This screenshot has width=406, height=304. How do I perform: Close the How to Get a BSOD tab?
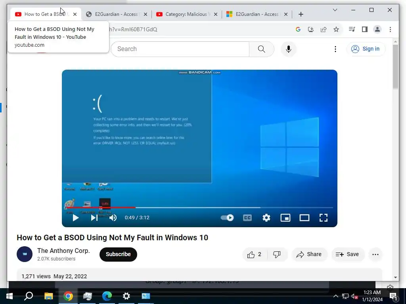point(75,14)
